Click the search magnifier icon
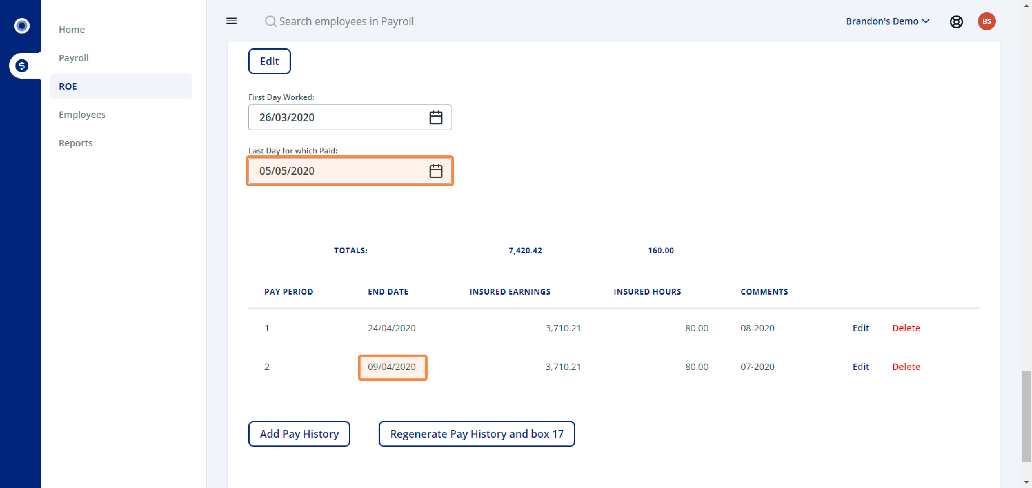 pyautogui.click(x=271, y=21)
